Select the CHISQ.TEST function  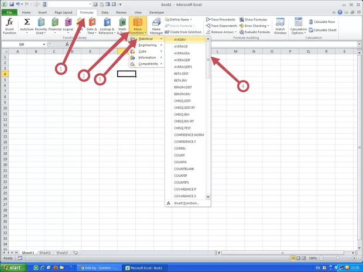click(185, 128)
